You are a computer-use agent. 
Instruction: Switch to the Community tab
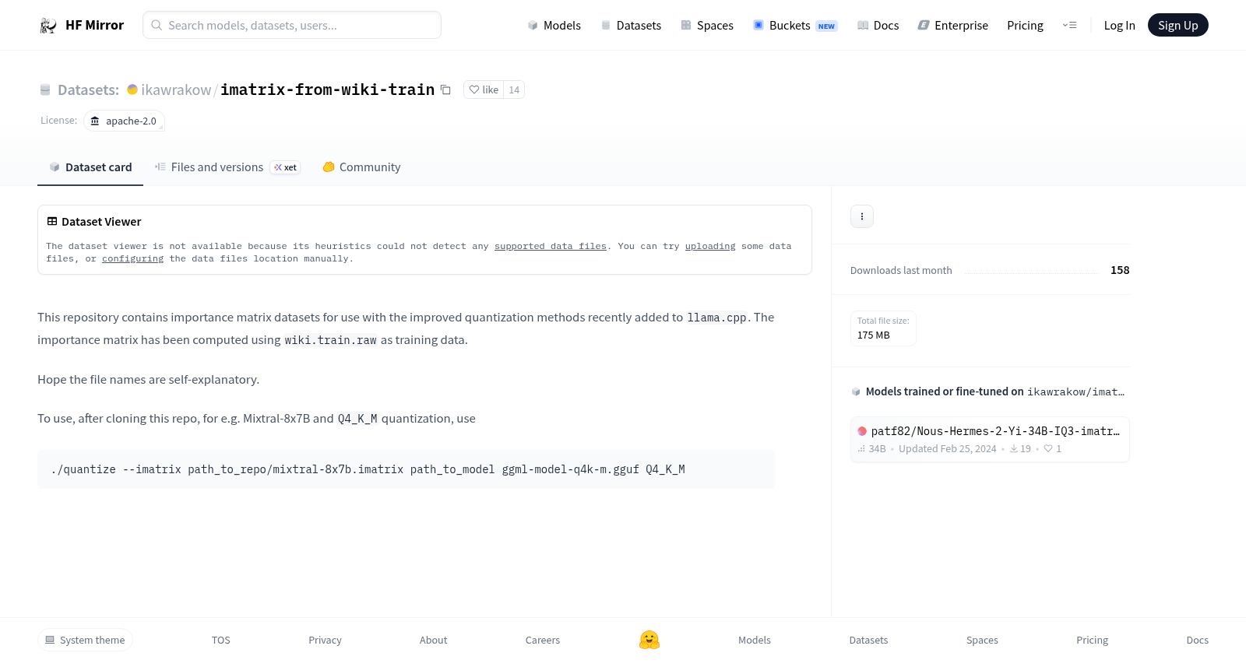(361, 167)
